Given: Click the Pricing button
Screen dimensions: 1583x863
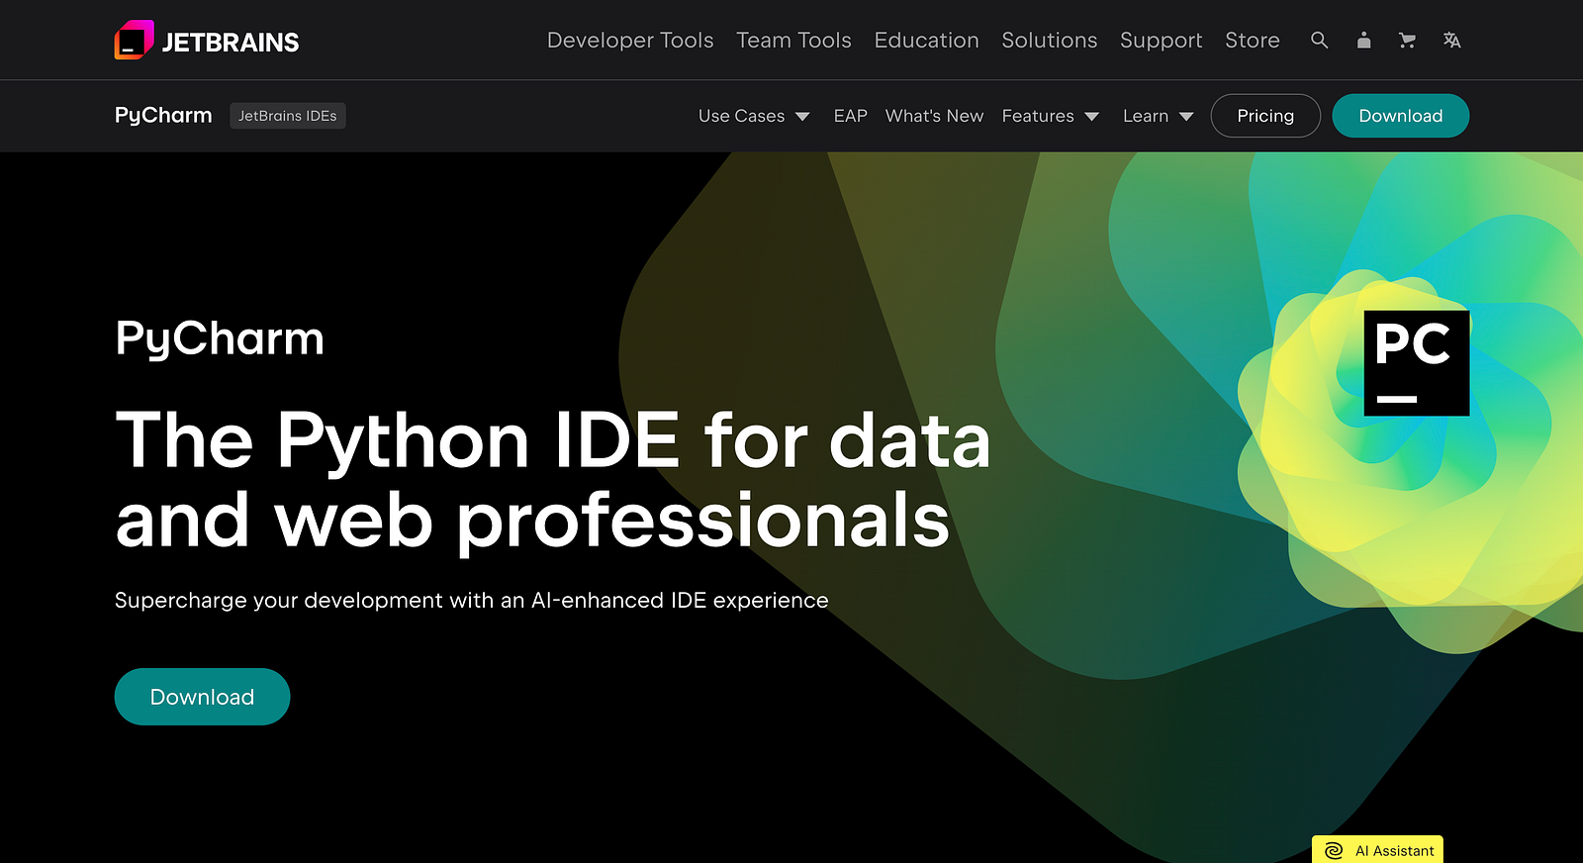Looking at the screenshot, I should coord(1265,116).
